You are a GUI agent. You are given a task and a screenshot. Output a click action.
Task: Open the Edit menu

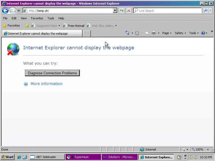[x=14, y=18]
